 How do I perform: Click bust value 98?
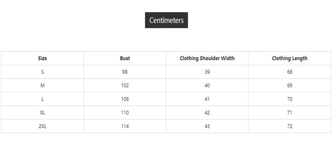(x=125, y=72)
